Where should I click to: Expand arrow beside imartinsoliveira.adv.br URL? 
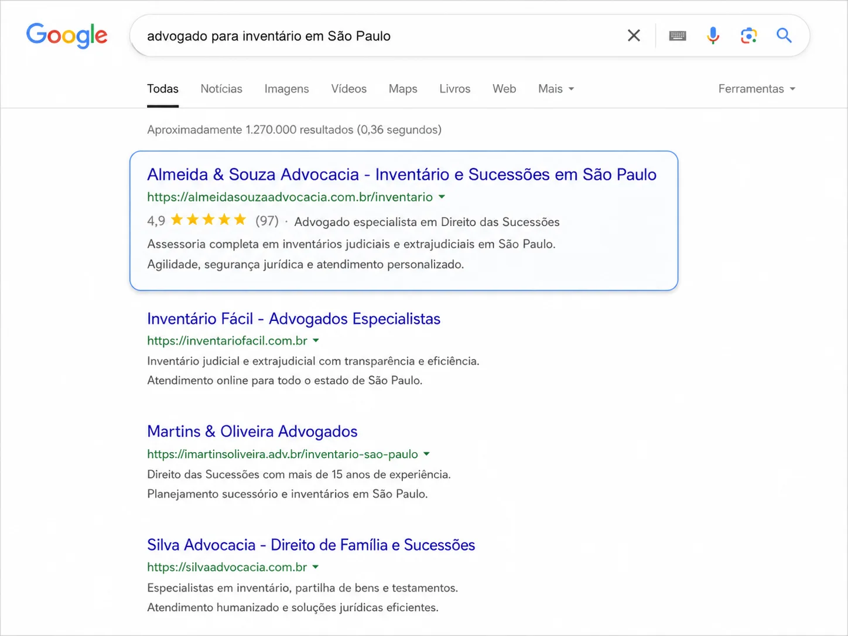pos(427,454)
